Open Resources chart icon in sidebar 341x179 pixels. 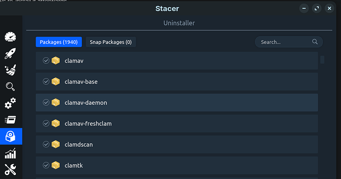click(10, 153)
